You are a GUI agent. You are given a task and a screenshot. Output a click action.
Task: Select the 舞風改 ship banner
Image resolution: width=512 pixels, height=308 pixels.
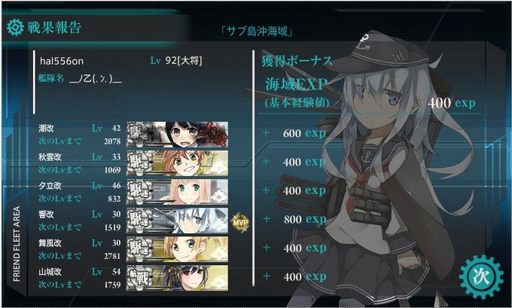(177, 249)
